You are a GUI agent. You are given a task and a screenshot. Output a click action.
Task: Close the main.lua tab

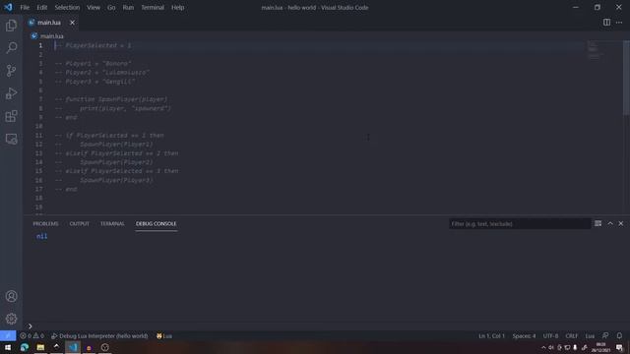(x=72, y=23)
